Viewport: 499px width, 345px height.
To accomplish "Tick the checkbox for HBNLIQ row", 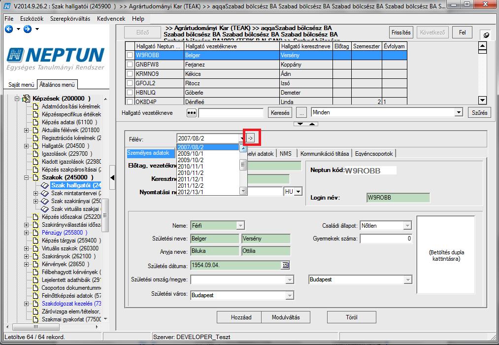I will (x=130, y=93).
